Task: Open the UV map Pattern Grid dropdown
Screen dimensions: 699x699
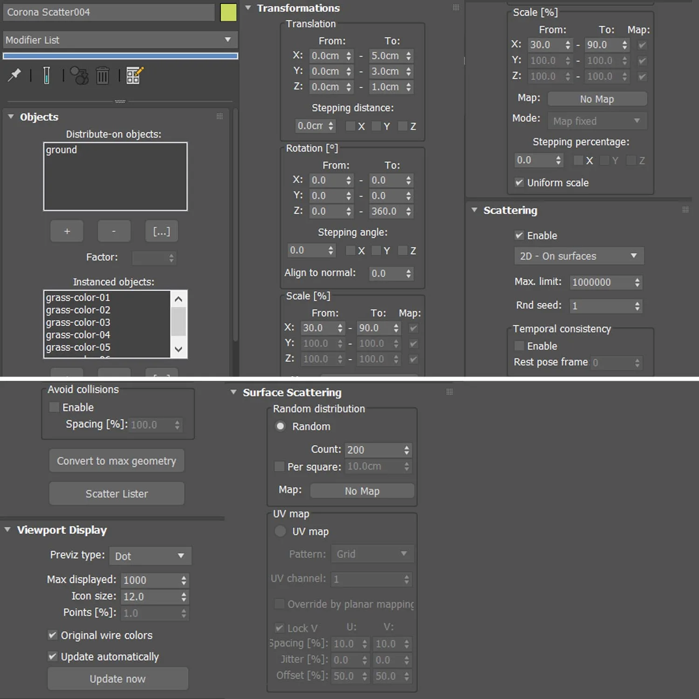Action: click(372, 554)
